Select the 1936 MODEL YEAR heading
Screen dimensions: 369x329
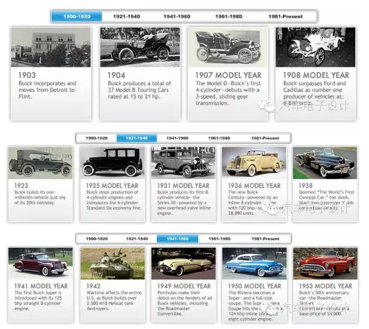coord(254,186)
